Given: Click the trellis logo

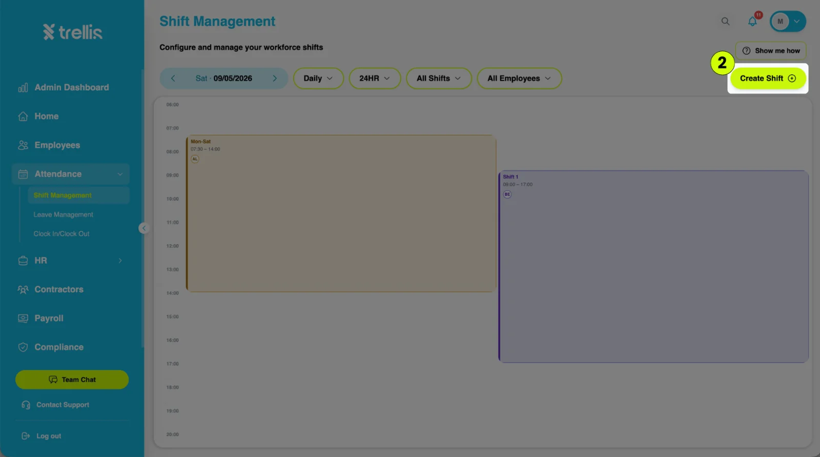Looking at the screenshot, I should 72,32.
